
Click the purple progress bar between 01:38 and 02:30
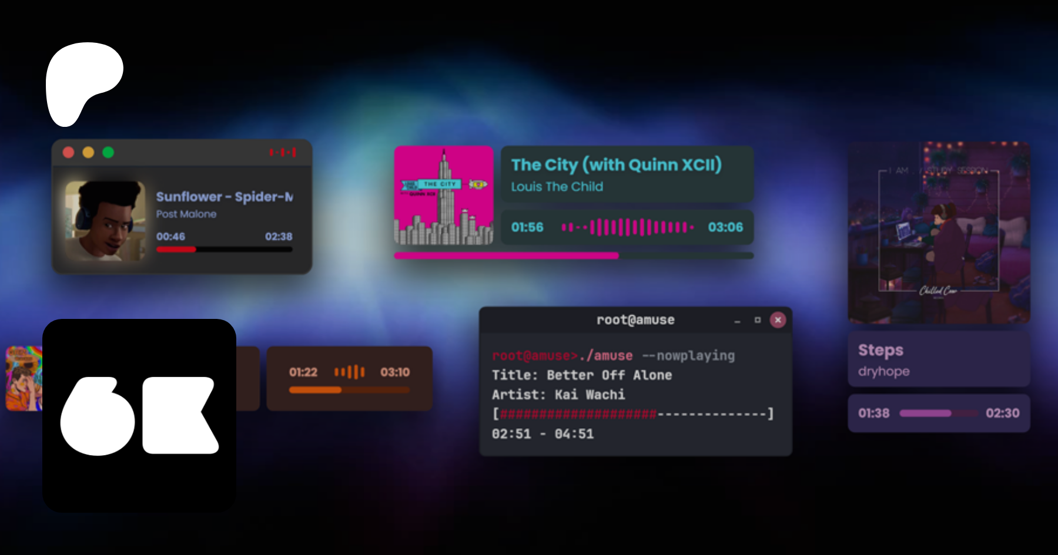pos(938,413)
